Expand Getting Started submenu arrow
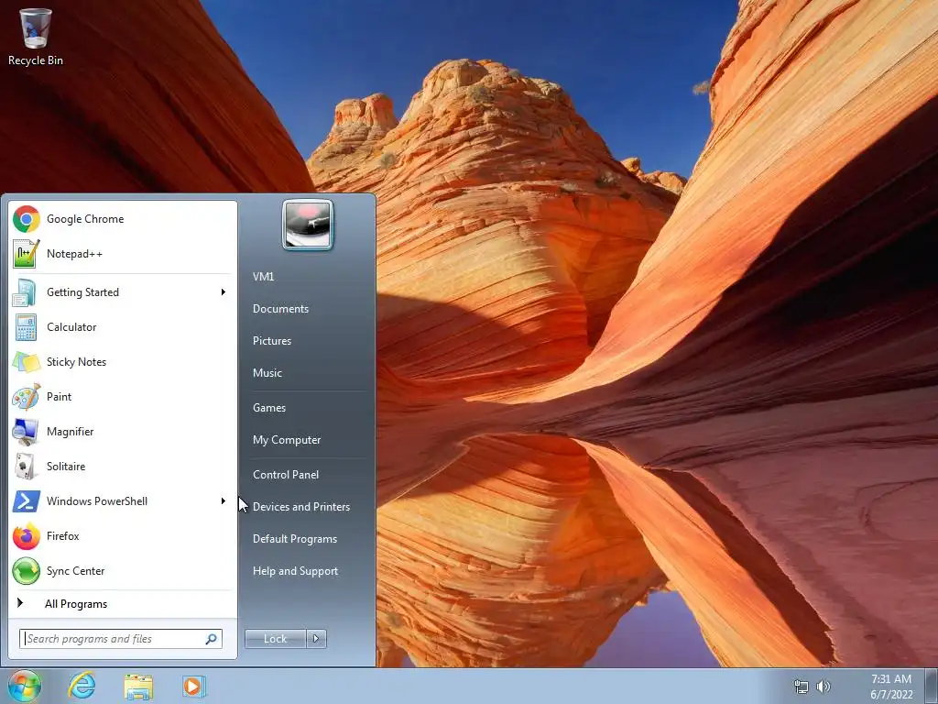Screen dimensions: 938x704 click(x=224, y=292)
